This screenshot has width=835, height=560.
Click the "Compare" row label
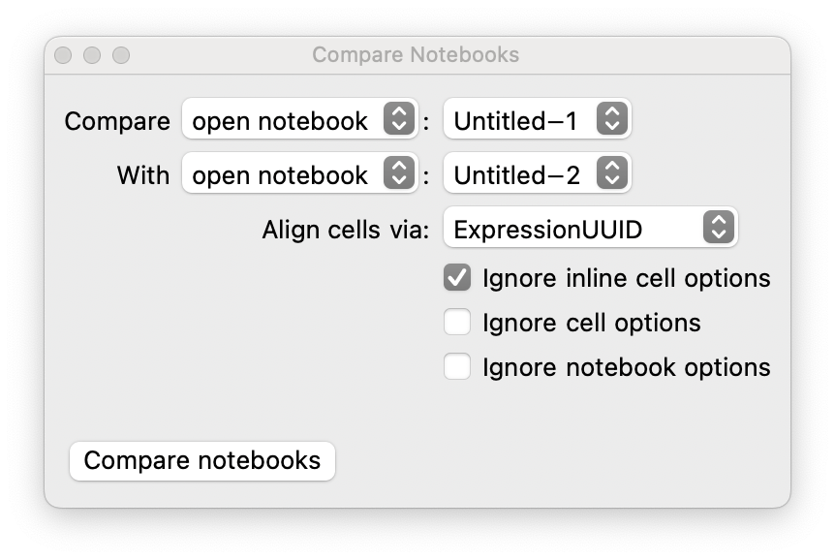117,121
